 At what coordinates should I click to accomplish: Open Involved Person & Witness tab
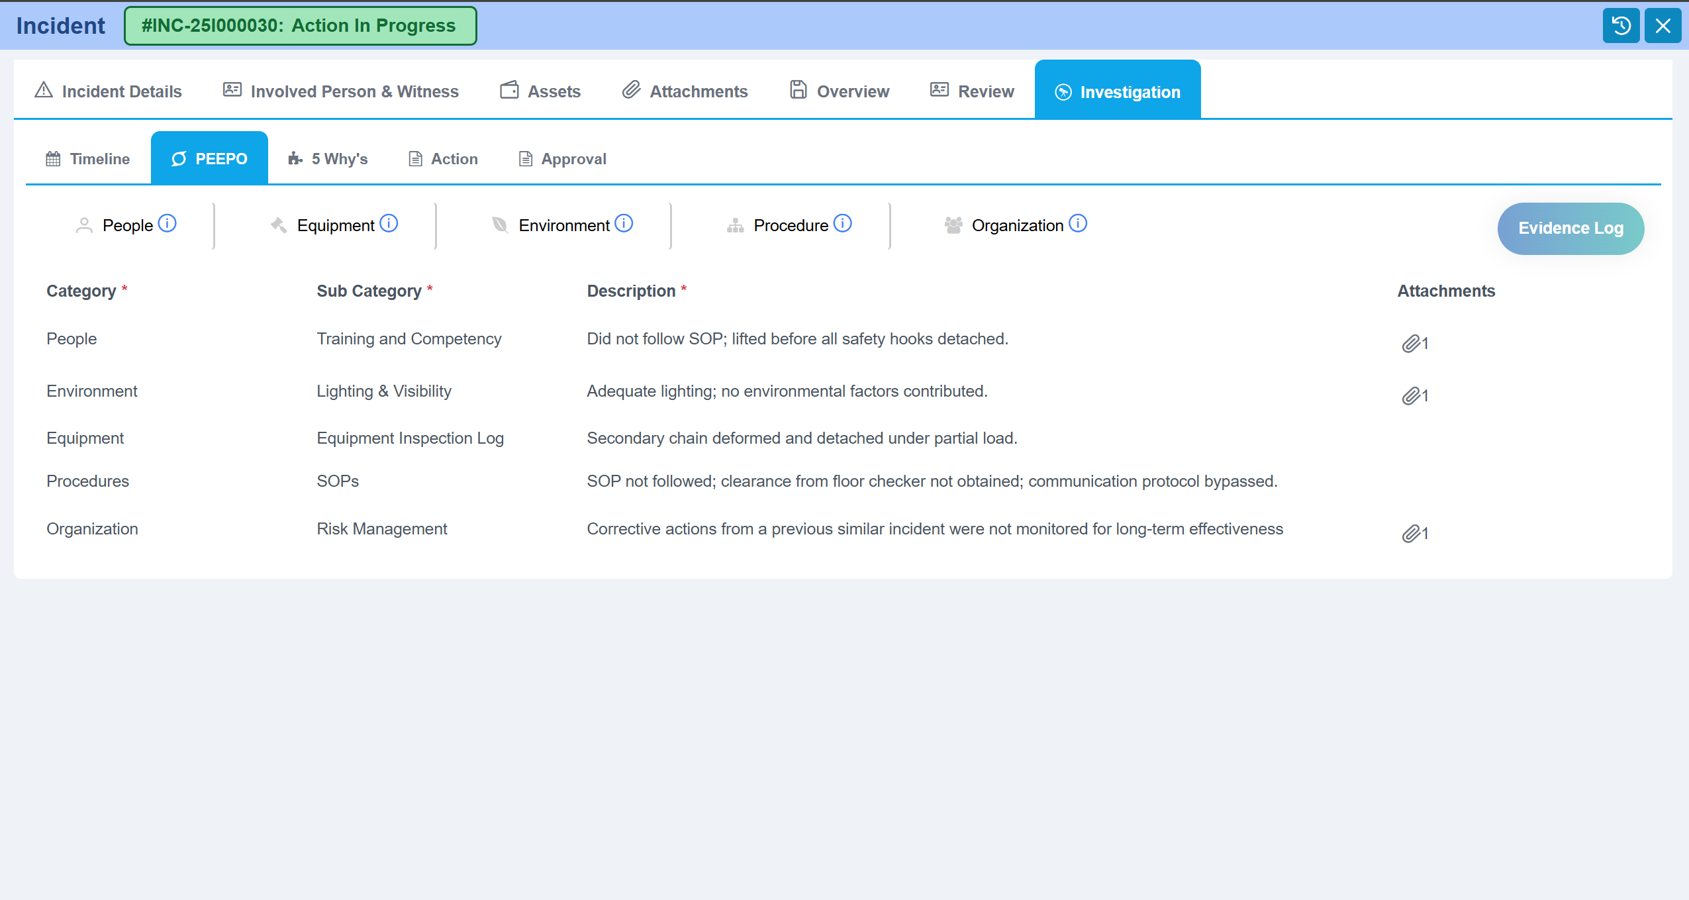pyautogui.click(x=341, y=91)
